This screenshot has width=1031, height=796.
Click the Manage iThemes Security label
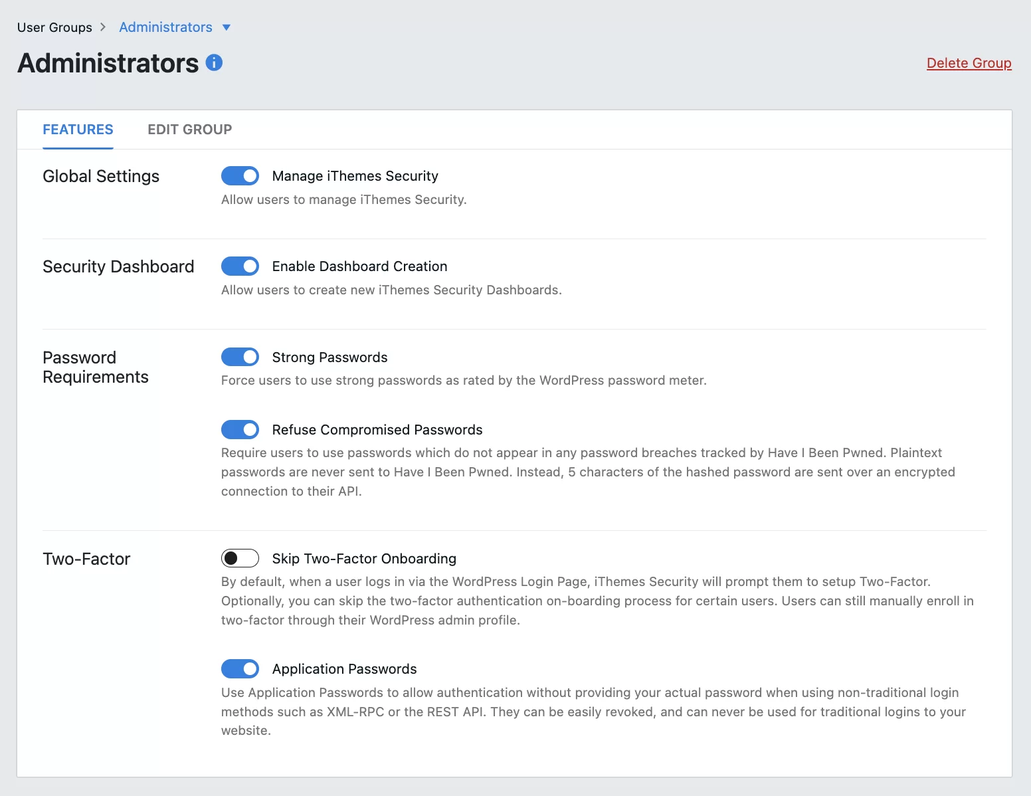[x=355, y=176]
